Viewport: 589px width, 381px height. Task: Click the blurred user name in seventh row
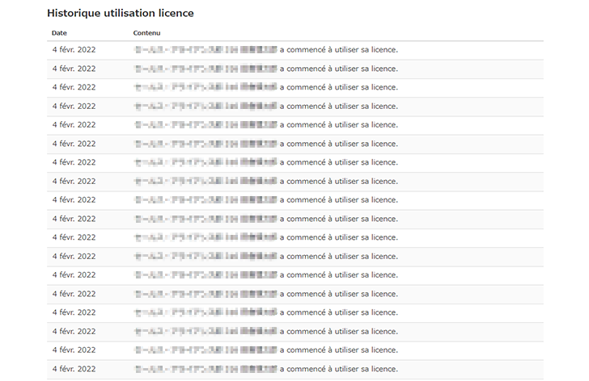click(x=206, y=162)
